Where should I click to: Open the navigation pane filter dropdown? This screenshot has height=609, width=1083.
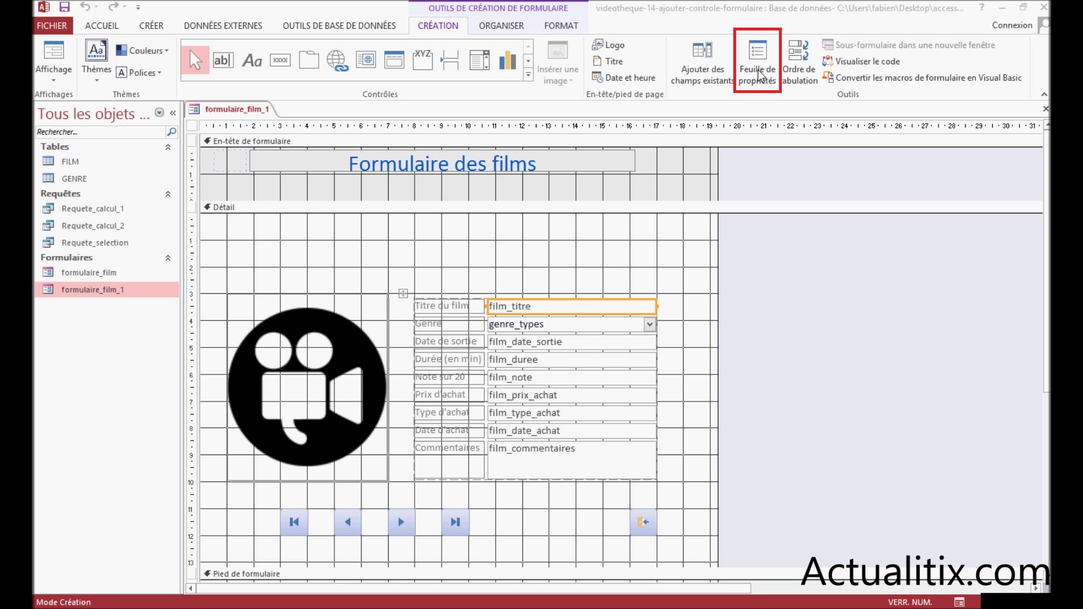(x=160, y=113)
